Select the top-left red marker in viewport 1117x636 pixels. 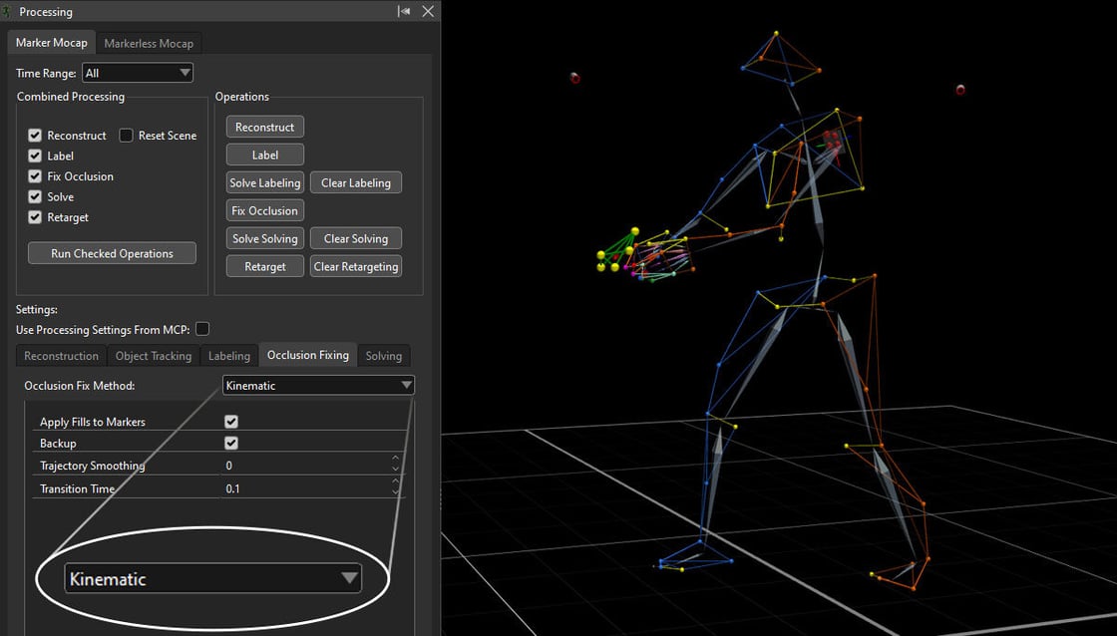(x=574, y=78)
